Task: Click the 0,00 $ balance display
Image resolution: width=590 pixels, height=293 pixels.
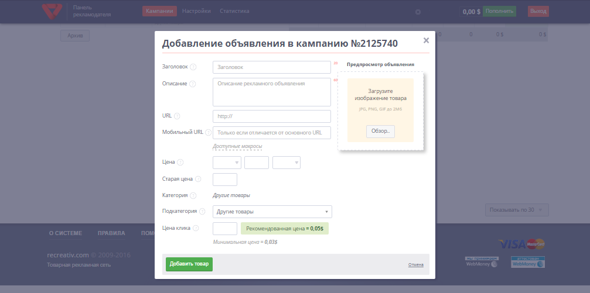Action: pyautogui.click(x=472, y=12)
